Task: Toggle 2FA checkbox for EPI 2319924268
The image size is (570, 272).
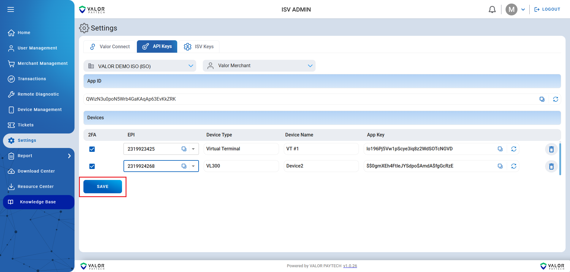Action: pyautogui.click(x=92, y=166)
